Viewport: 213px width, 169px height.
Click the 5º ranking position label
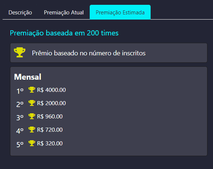click(20, 144)
